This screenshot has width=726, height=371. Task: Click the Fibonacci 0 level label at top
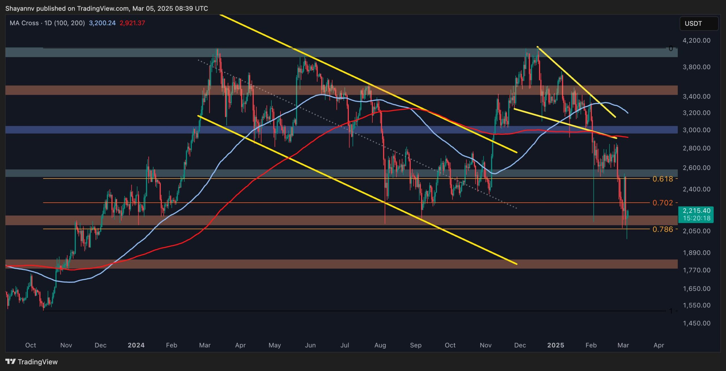click(x=670, y=49)
